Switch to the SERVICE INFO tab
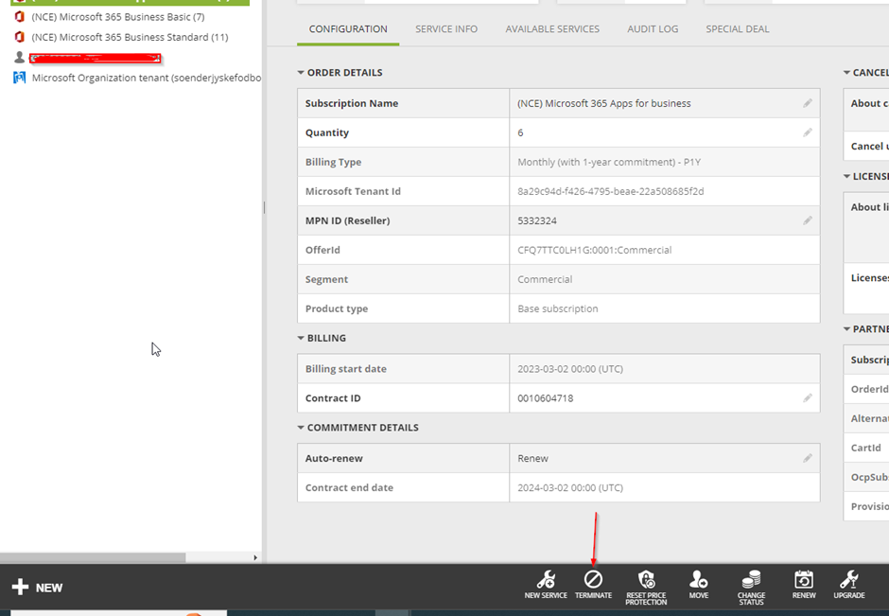 tap(446, 29)
